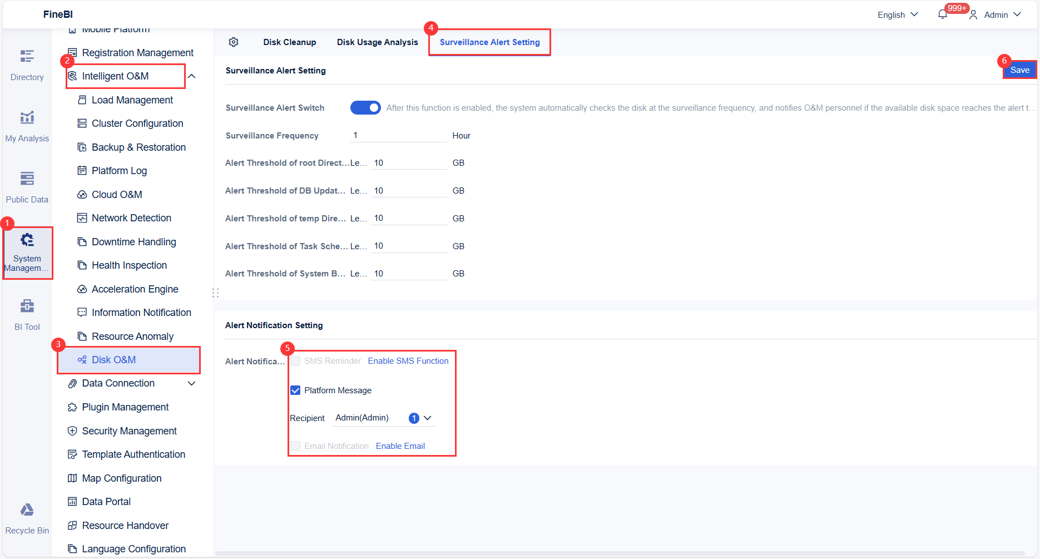Open the Directory panel in the sidebar
This screenshot has width=1040, height=559.
26,63
